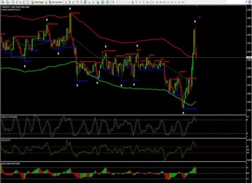
Task: Switch to candlestick chart icon
Action: pos(70,2)
